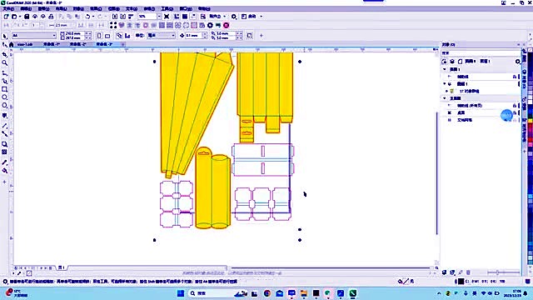Click the Launch button in the toolbar

tap(252, 17)
